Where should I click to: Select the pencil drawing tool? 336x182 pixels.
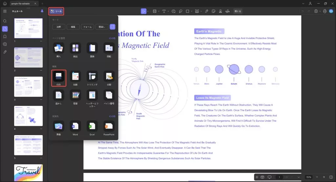[181, 11]
